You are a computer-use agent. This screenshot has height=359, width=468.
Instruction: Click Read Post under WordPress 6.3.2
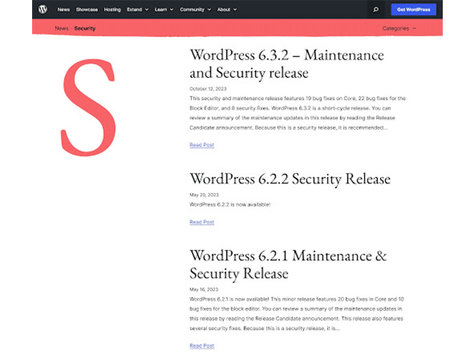(x=202, y=145)
